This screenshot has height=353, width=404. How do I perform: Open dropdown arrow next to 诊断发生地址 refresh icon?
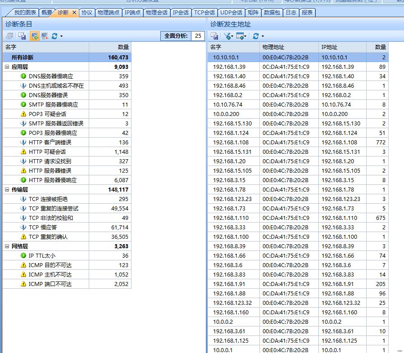[262, 36]
